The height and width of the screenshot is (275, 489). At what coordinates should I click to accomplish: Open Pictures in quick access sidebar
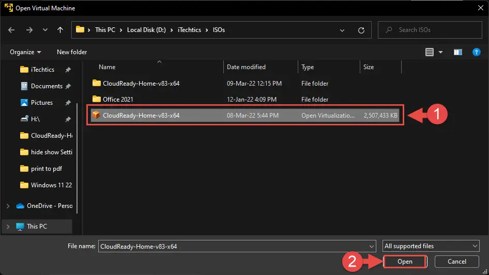click(x=41, y=103)
